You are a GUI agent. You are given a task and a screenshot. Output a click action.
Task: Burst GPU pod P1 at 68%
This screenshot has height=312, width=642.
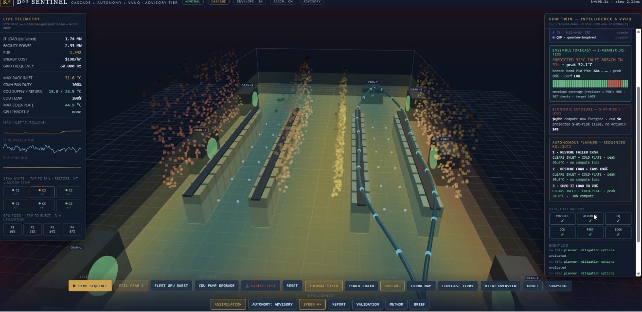(13, 229)
